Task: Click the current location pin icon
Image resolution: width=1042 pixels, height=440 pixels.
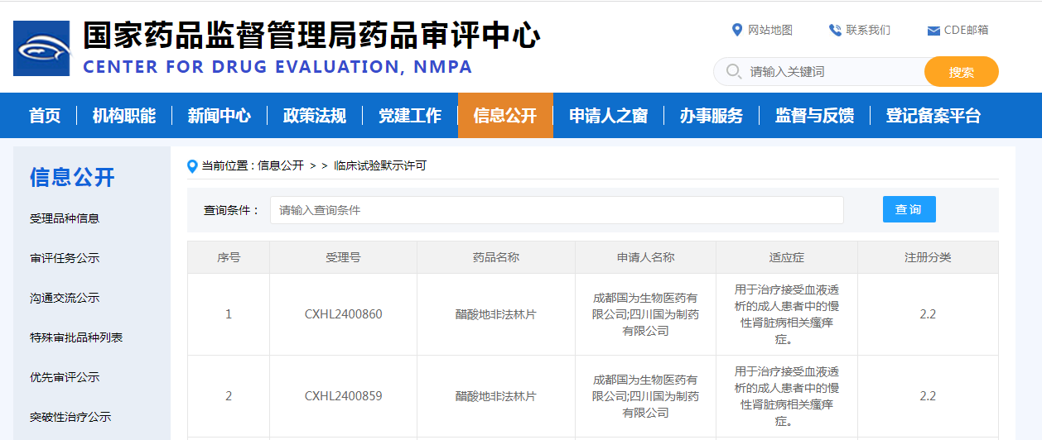Action: point(193,166)
